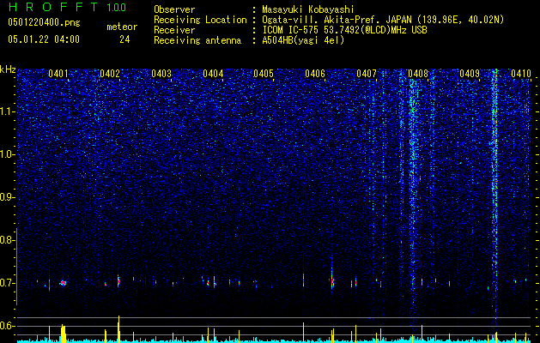Click the 'Receiving antenna' field label
This screenshot has height=343, width=540.
(197, 40)
